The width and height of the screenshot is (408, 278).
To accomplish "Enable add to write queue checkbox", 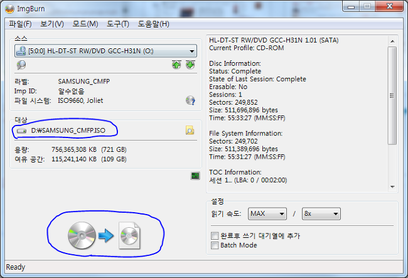I will click(215, 236).
